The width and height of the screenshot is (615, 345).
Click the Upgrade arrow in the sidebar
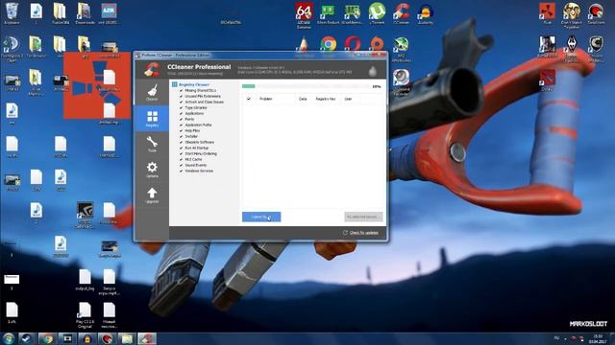pos(152,195)
